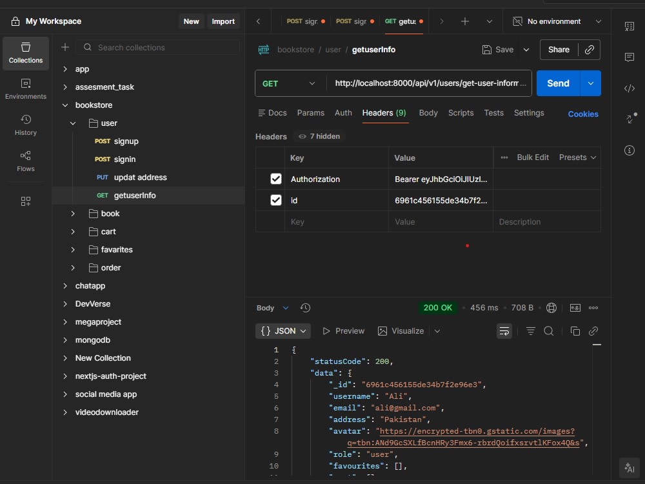Viewport: 645px width, 484px height.
Task: Switch to the Settings tab
Action: pos(529,113)
